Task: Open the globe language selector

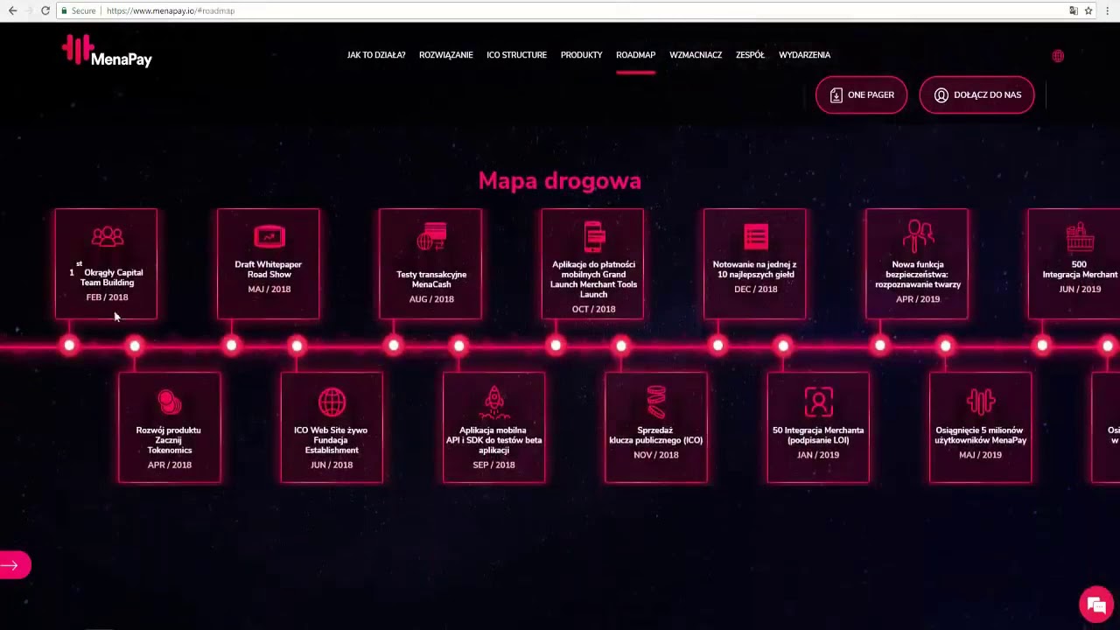Action: (x=1058, y=55)
